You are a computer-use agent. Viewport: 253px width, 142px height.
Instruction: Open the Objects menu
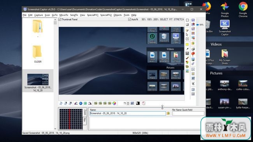118,15
